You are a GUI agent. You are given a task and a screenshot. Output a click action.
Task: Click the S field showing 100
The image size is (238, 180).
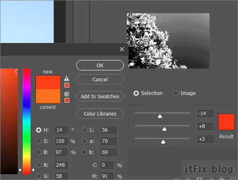point(61,141)
